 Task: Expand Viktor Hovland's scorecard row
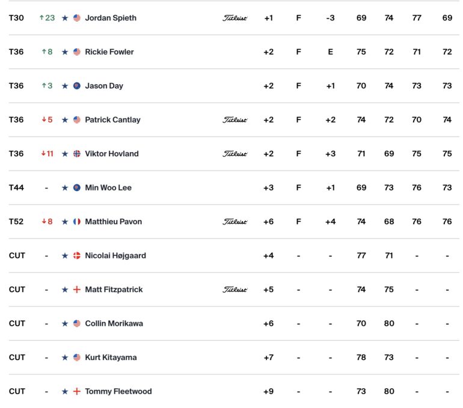(234, 154)
